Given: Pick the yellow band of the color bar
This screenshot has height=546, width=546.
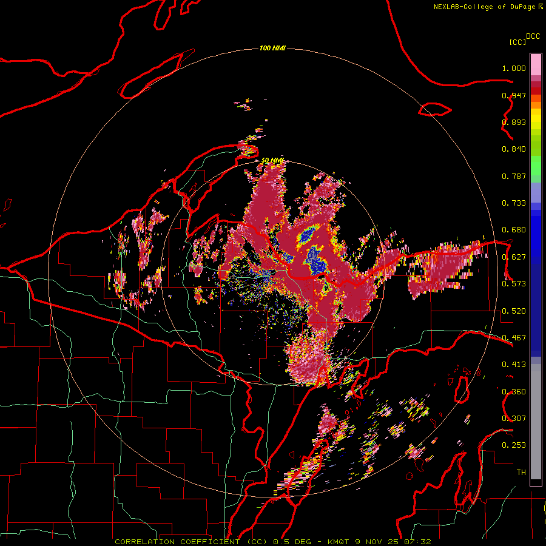Looking at the screenshot, I should coord(536,119).
